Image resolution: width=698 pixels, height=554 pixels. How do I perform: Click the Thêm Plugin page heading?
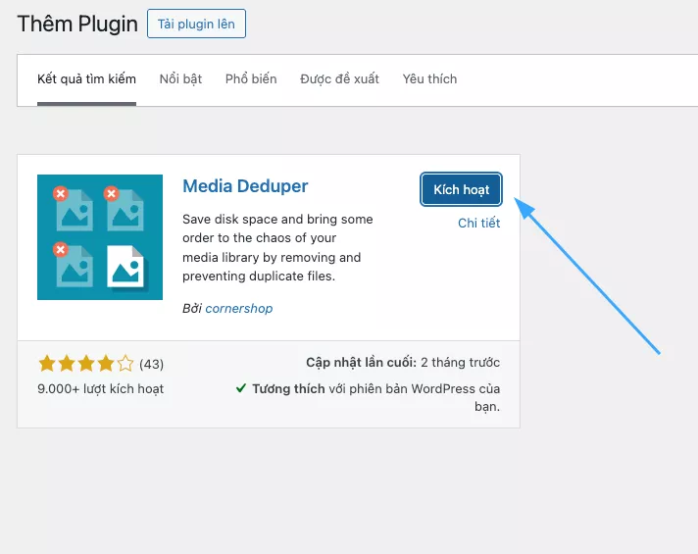(x=77, y=24)
